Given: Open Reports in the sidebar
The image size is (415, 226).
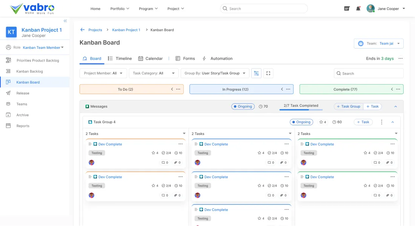Looking at the screenshot, I should 23,126.
